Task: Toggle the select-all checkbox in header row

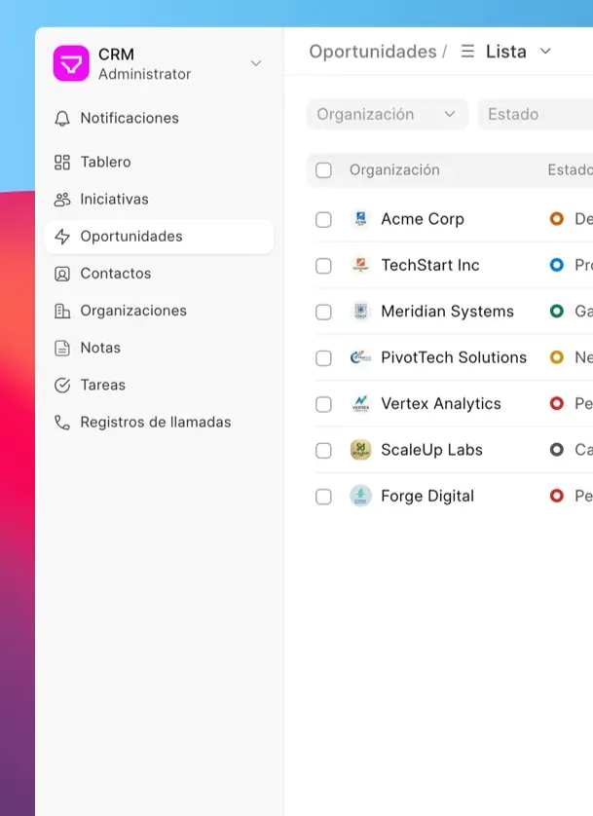Action: pos(323,170)
